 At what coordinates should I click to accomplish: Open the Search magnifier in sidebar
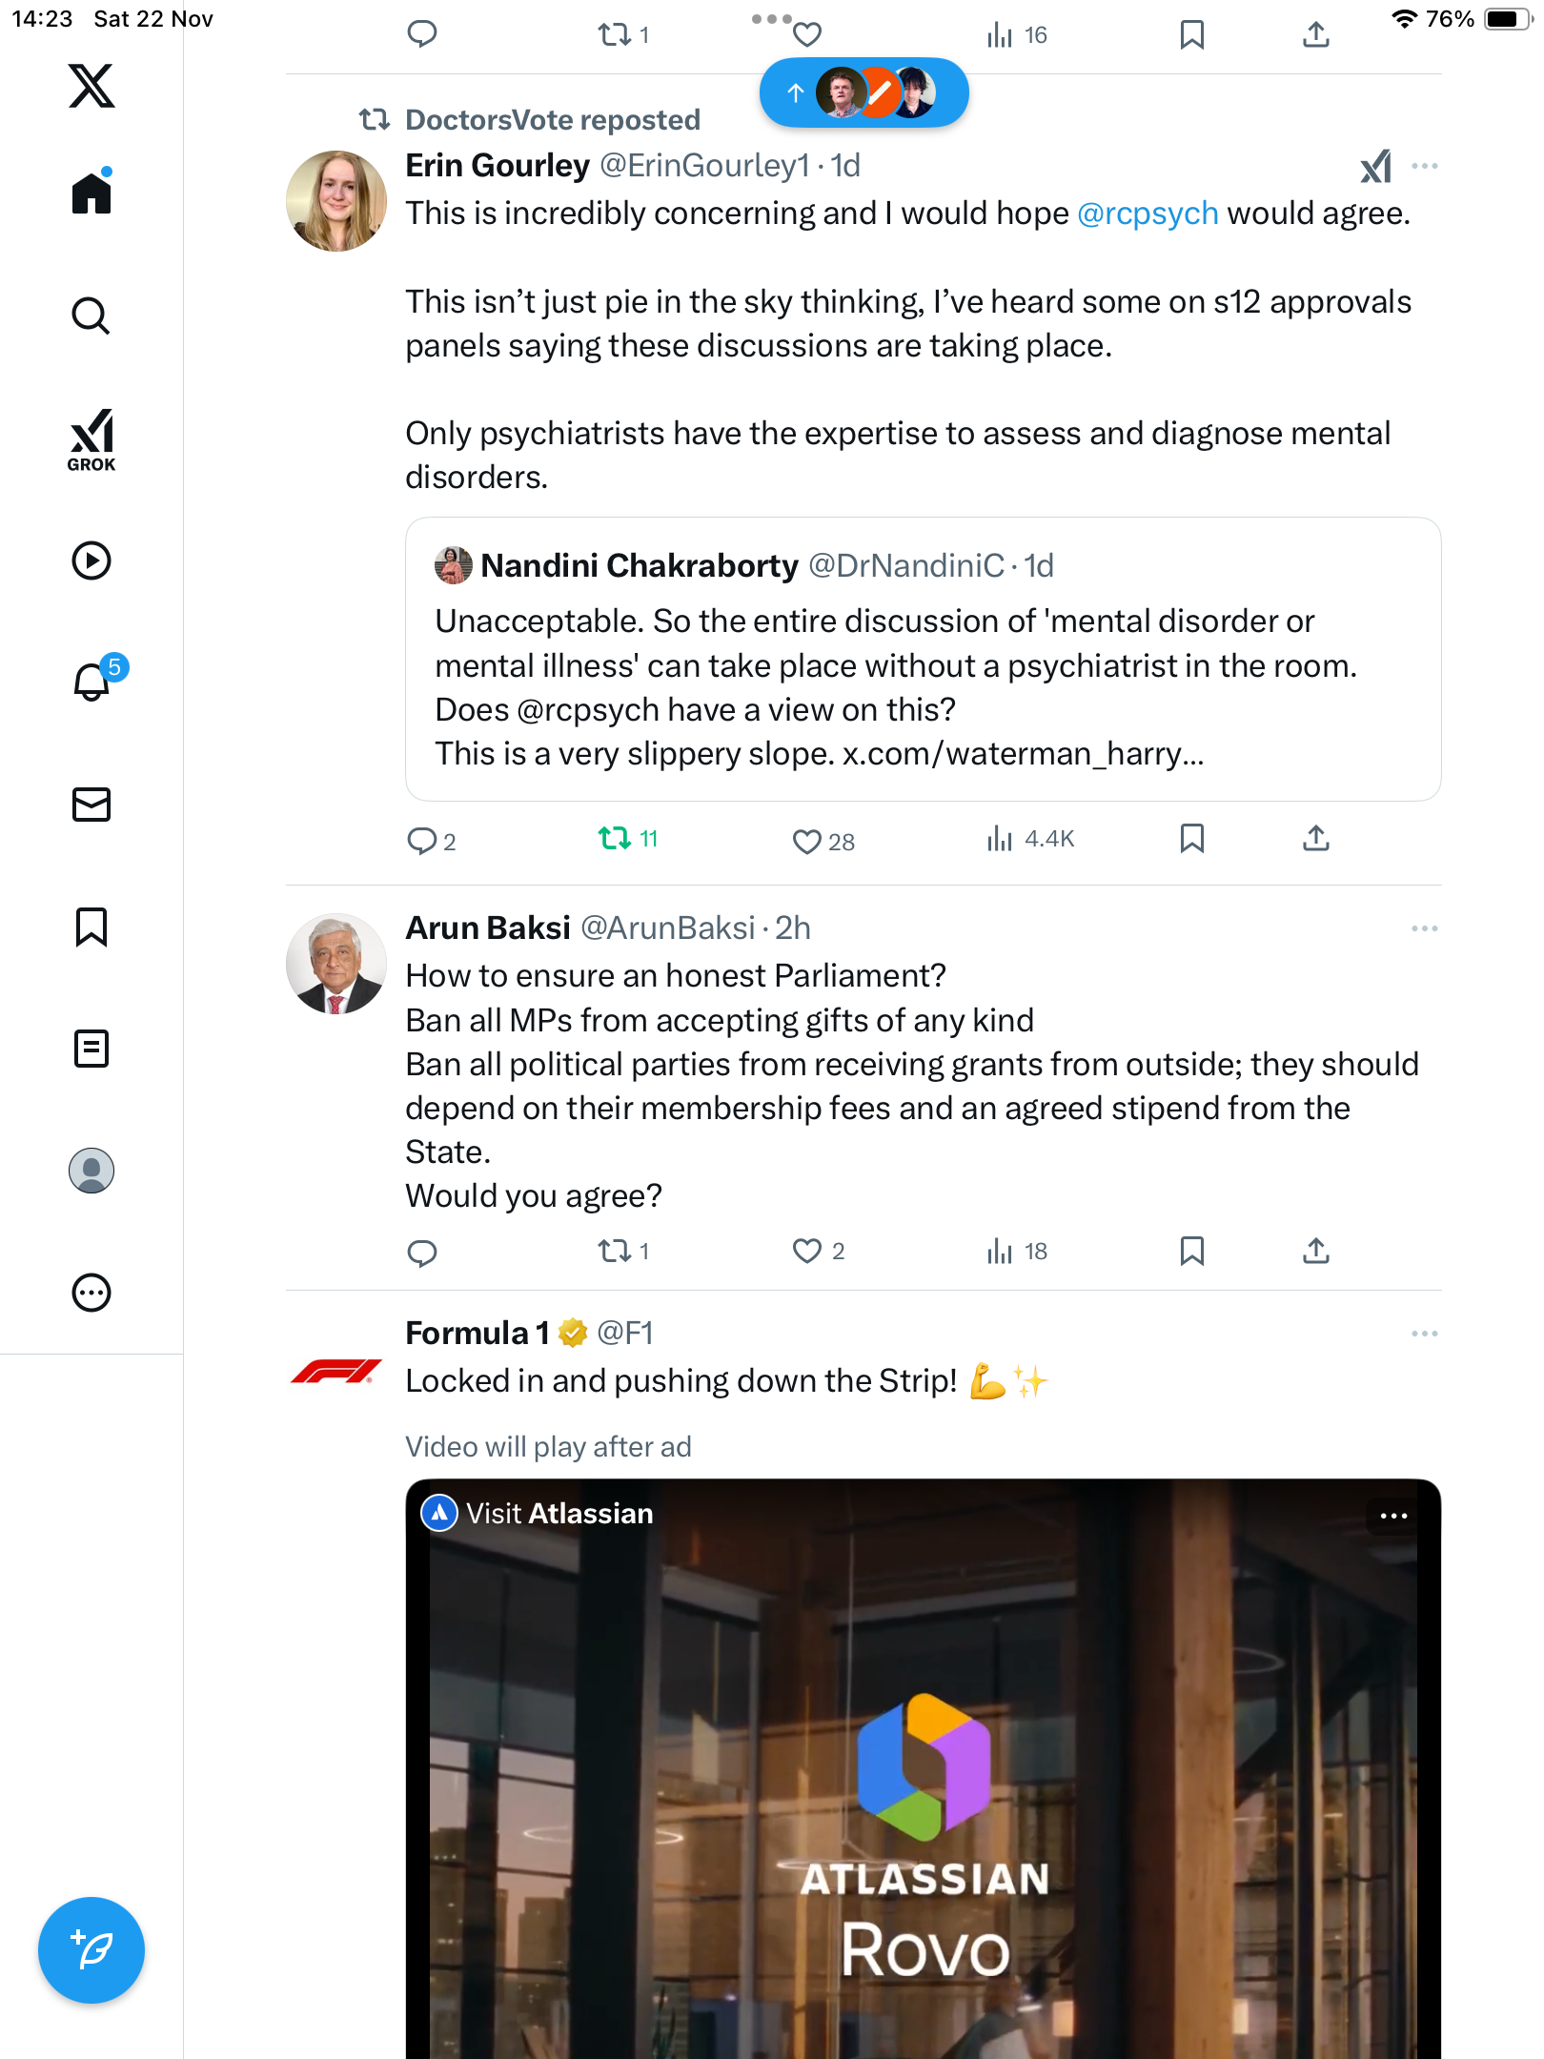point(91,316)
